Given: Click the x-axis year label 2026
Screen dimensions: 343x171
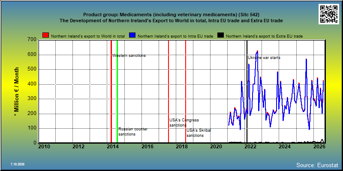Looking at the screenshot, I should click(319, 147).
